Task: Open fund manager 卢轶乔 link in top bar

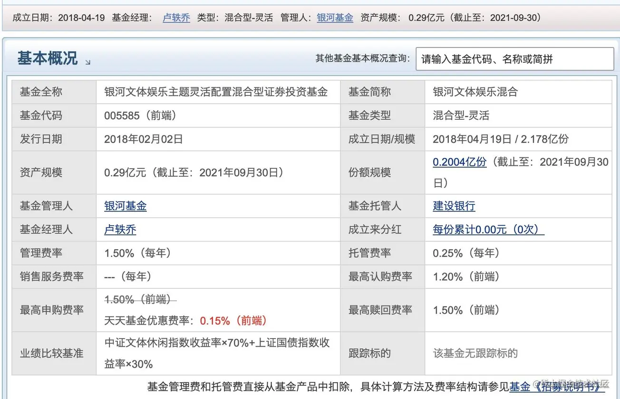Action: [176, 18]
